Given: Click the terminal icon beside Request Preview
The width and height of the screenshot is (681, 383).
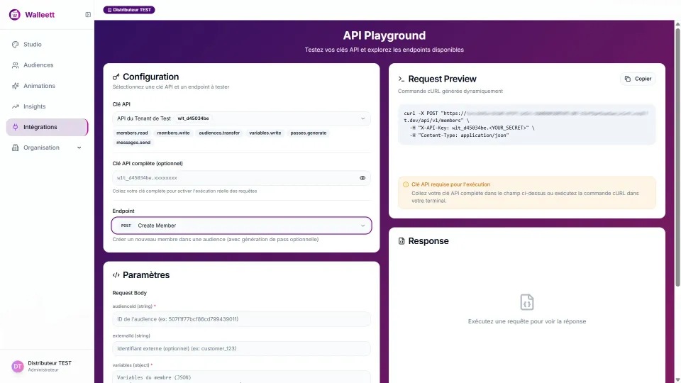Looking at the screenshot, I should point(402,79).
